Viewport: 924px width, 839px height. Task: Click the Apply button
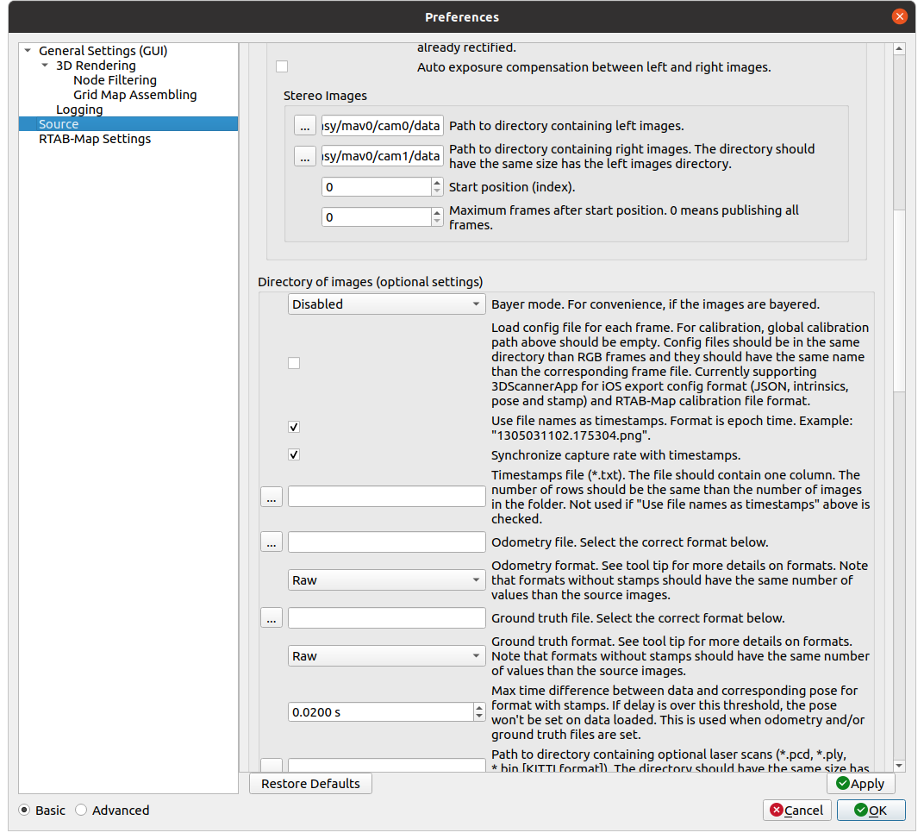pos(860,784)
